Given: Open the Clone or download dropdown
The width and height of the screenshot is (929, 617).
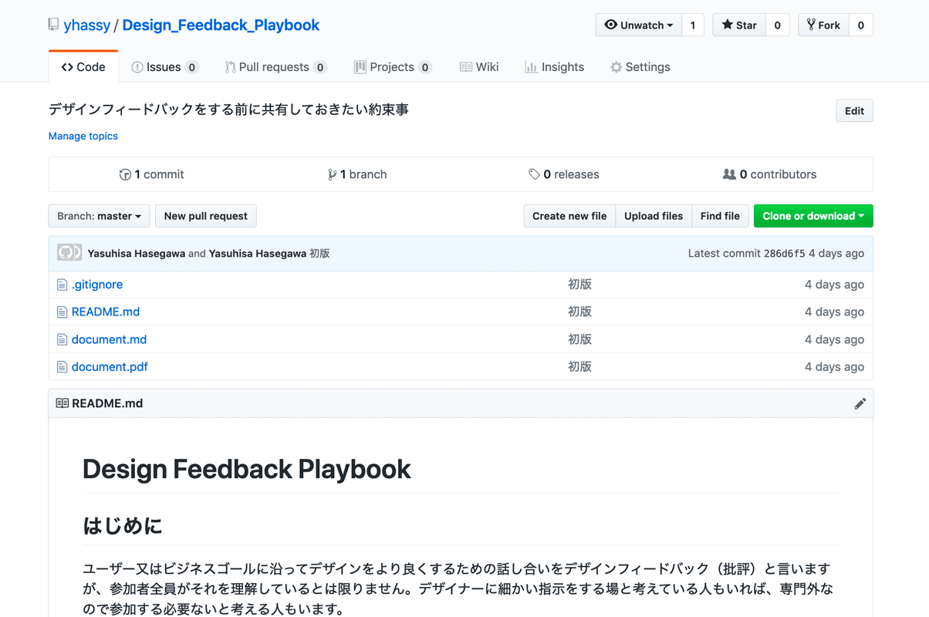Looking at the screenshot, I should tap(813, 216).
